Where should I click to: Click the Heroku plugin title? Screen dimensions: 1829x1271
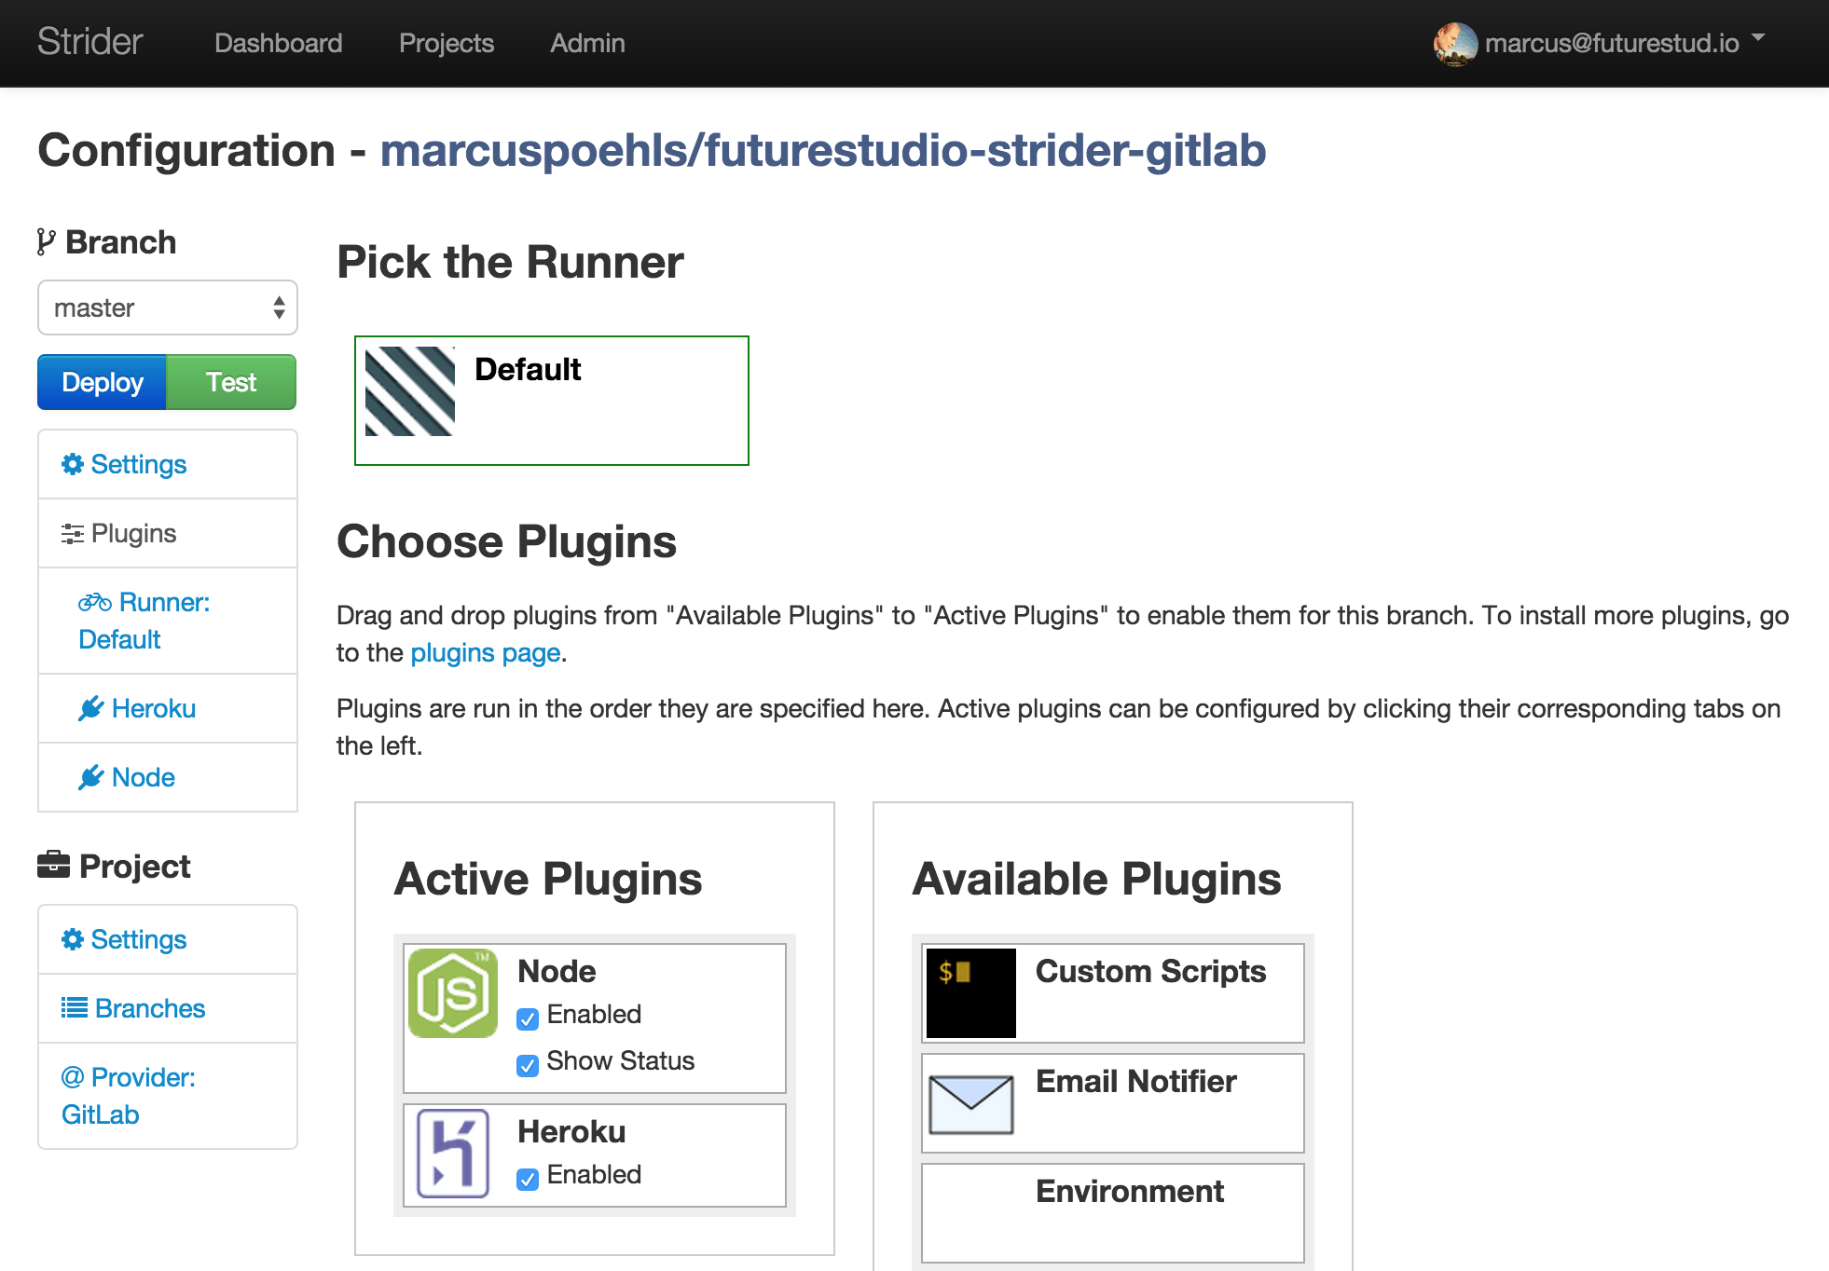(x=571, y=1131)
